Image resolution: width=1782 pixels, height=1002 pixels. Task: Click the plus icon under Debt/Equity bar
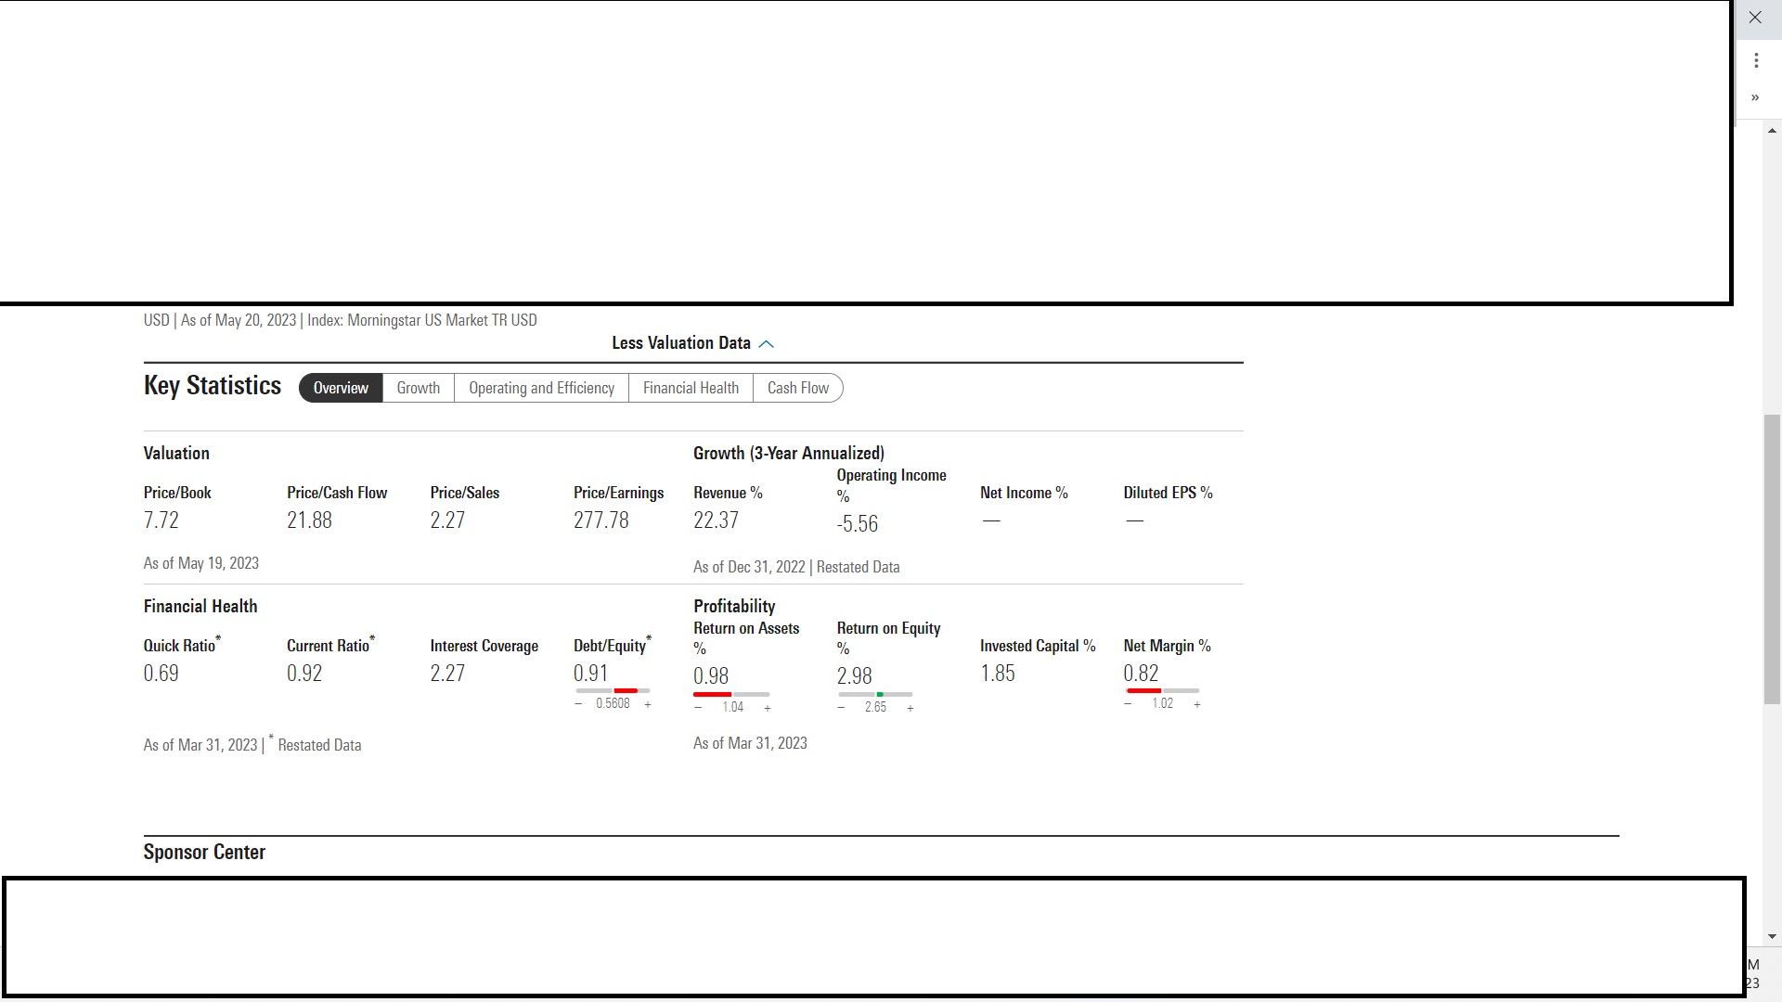[x=648, y=704]
